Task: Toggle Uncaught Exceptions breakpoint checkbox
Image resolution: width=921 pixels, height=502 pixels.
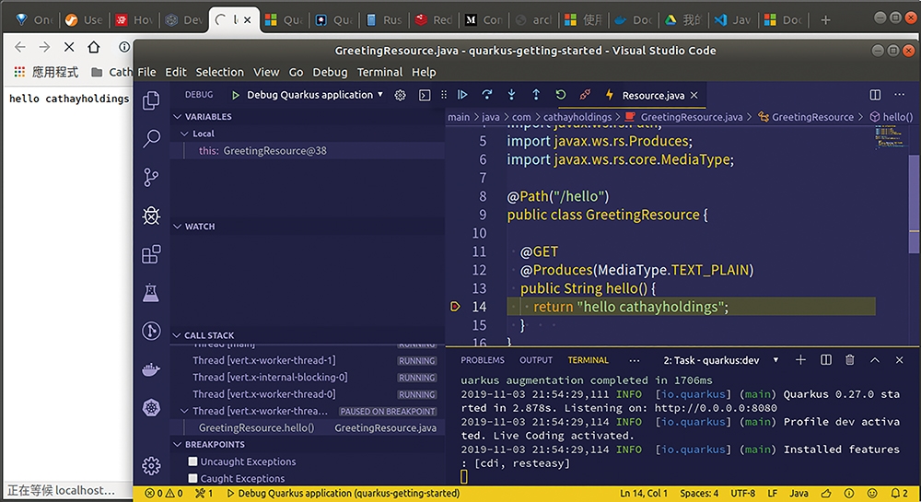Action: [192, 461]
